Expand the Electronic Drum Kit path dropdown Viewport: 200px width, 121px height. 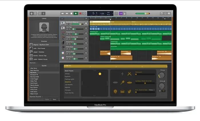point(36,97)
